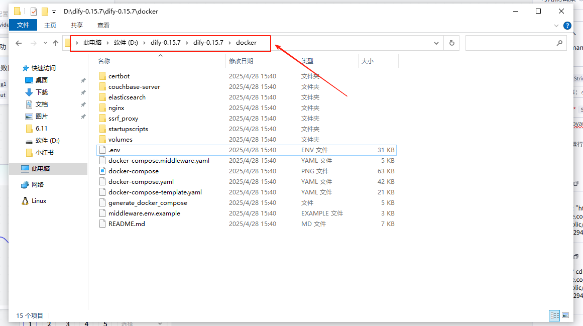Select the docker-compose PNG file icon
This screenshot has height=326, width=583.
(x=102, y=171)
